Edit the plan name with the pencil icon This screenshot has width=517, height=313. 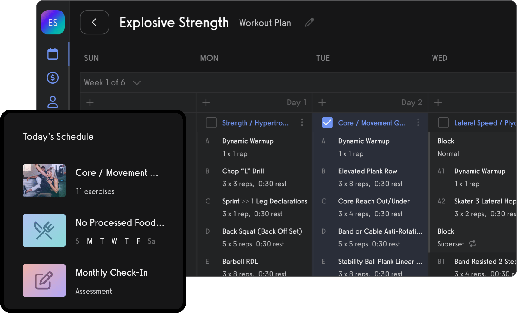coord(309,22)
